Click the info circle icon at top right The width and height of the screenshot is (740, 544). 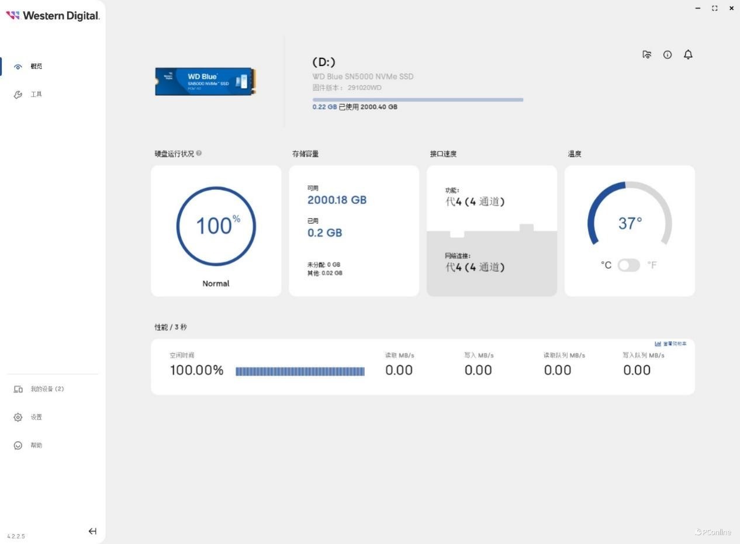click(668, 54)
